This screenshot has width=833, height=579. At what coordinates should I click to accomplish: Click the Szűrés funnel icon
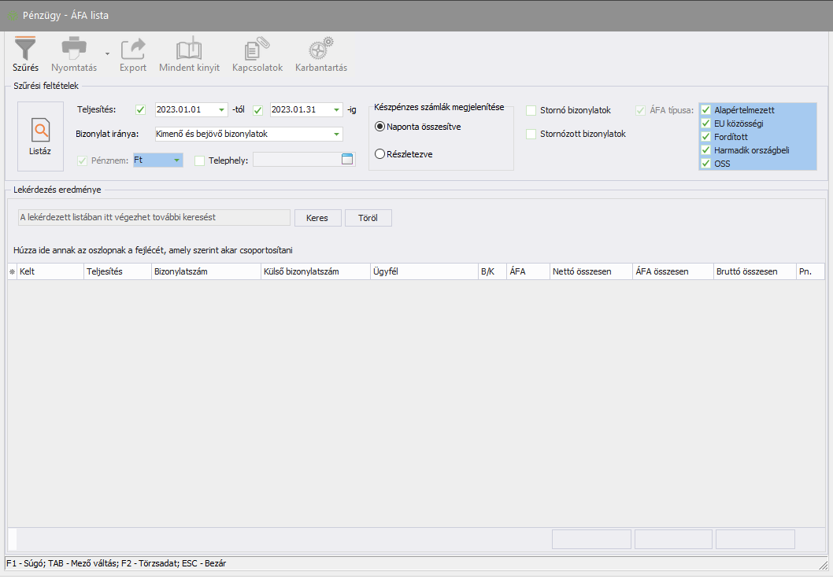[25, 49]
